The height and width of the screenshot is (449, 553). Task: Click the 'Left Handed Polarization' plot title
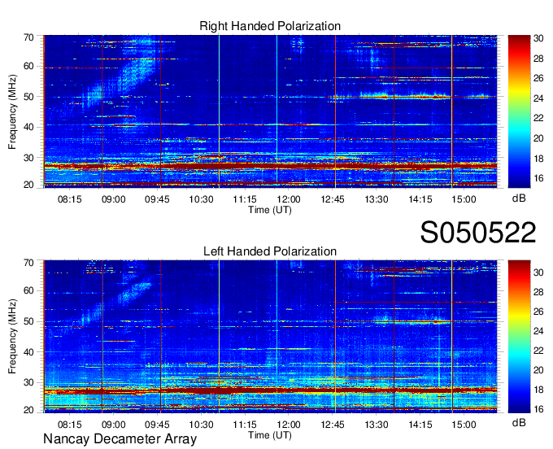(x=270, y=251)
